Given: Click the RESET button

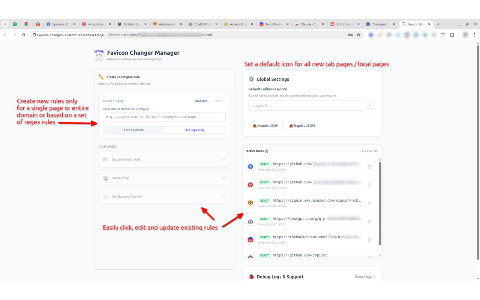Looking at the screenshot, I should click(x=218, y=101).
